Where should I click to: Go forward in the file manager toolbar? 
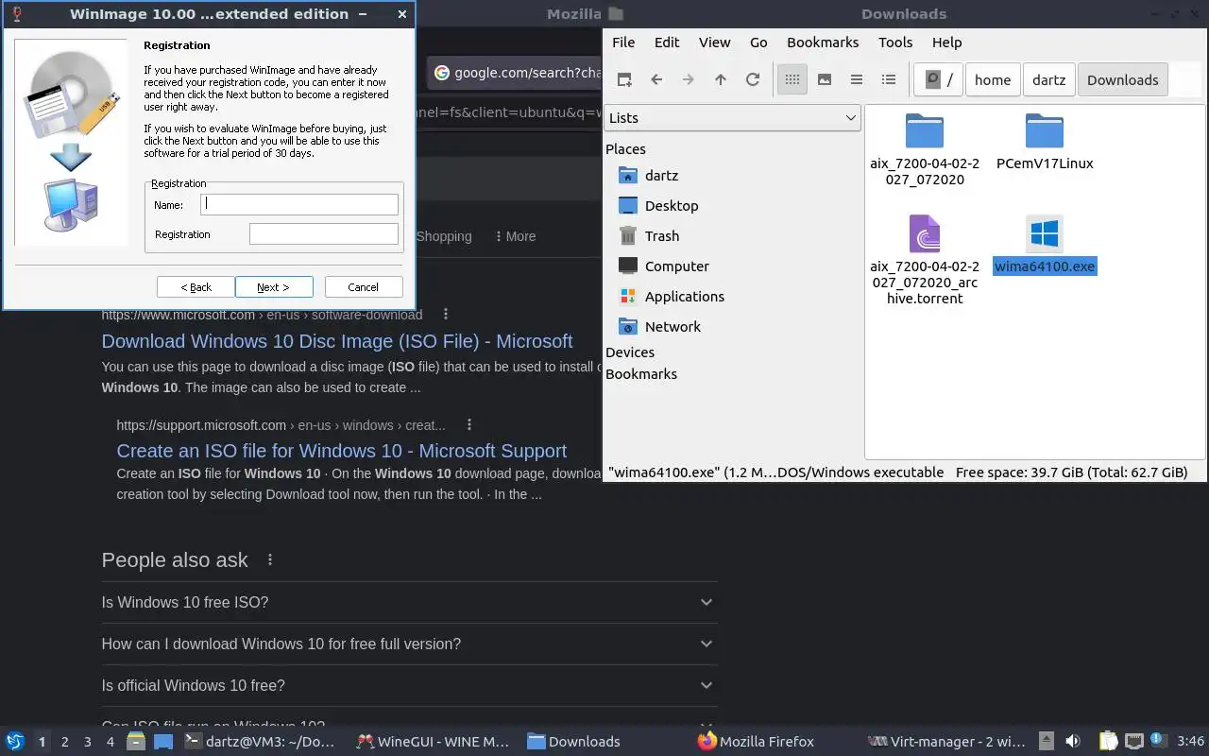click(689, 79)
